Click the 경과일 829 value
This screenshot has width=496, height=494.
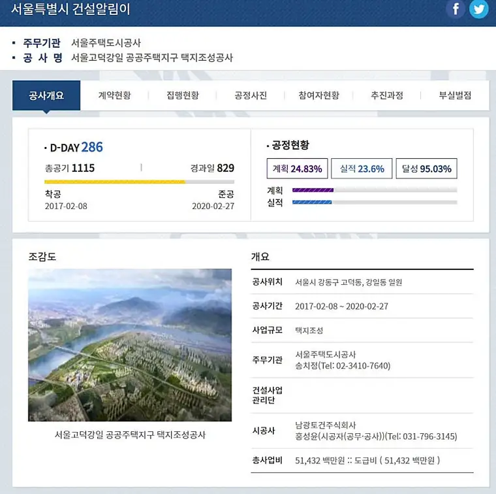pyautogui.click(x=212, y=168)
